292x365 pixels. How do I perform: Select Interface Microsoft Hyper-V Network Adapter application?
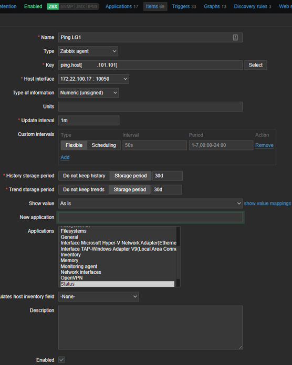point(118,243)
